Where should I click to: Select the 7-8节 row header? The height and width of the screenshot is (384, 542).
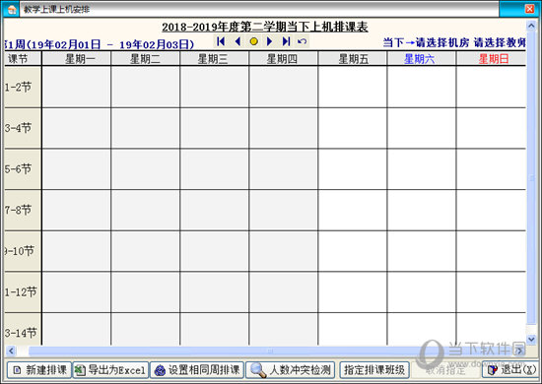click(23, 210)
